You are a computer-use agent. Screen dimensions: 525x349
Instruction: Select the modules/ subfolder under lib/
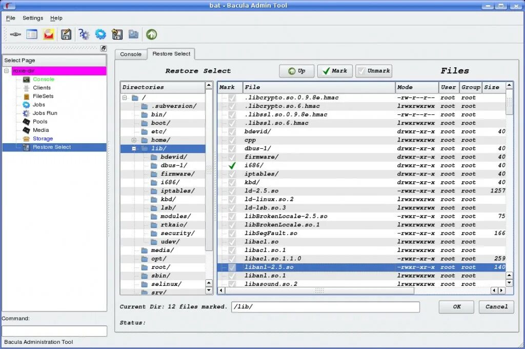click(x=175, y=216)
